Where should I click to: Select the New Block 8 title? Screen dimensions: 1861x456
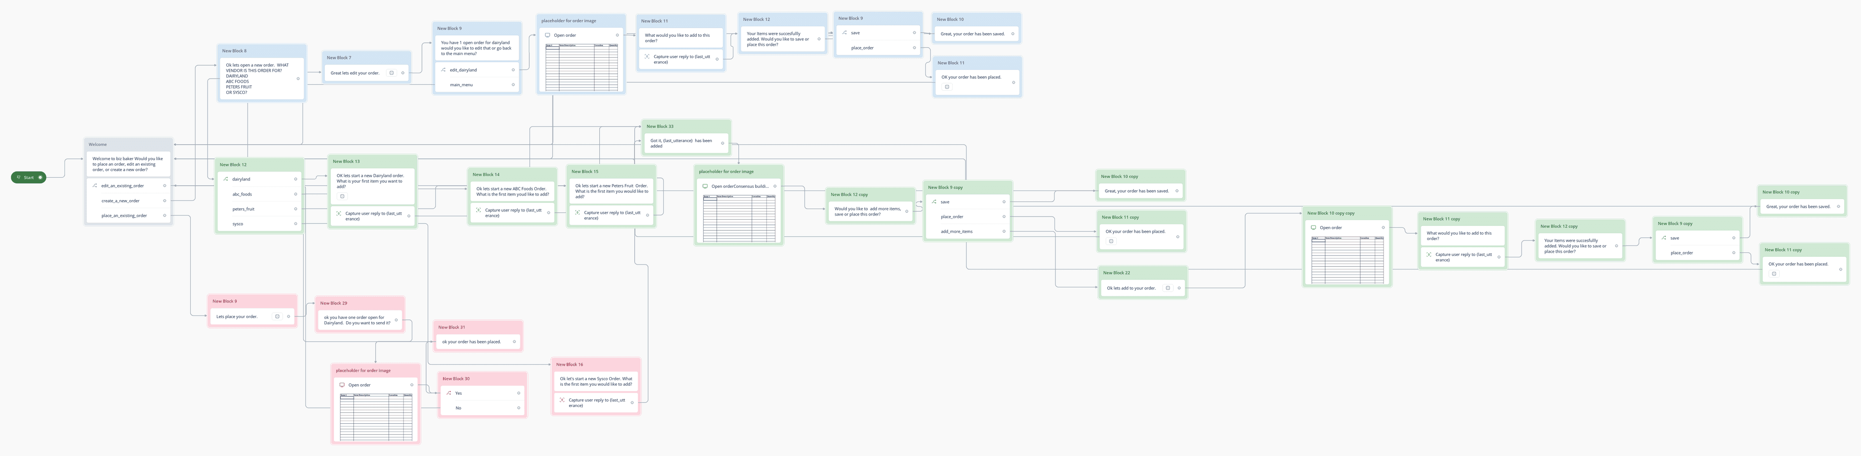(234, 50)
